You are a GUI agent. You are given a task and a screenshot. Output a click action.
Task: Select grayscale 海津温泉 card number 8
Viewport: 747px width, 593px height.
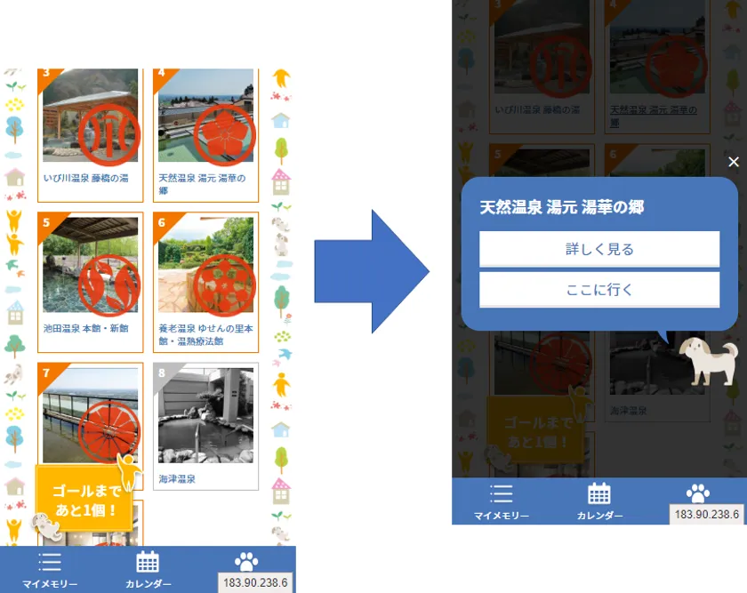(205, 426)
